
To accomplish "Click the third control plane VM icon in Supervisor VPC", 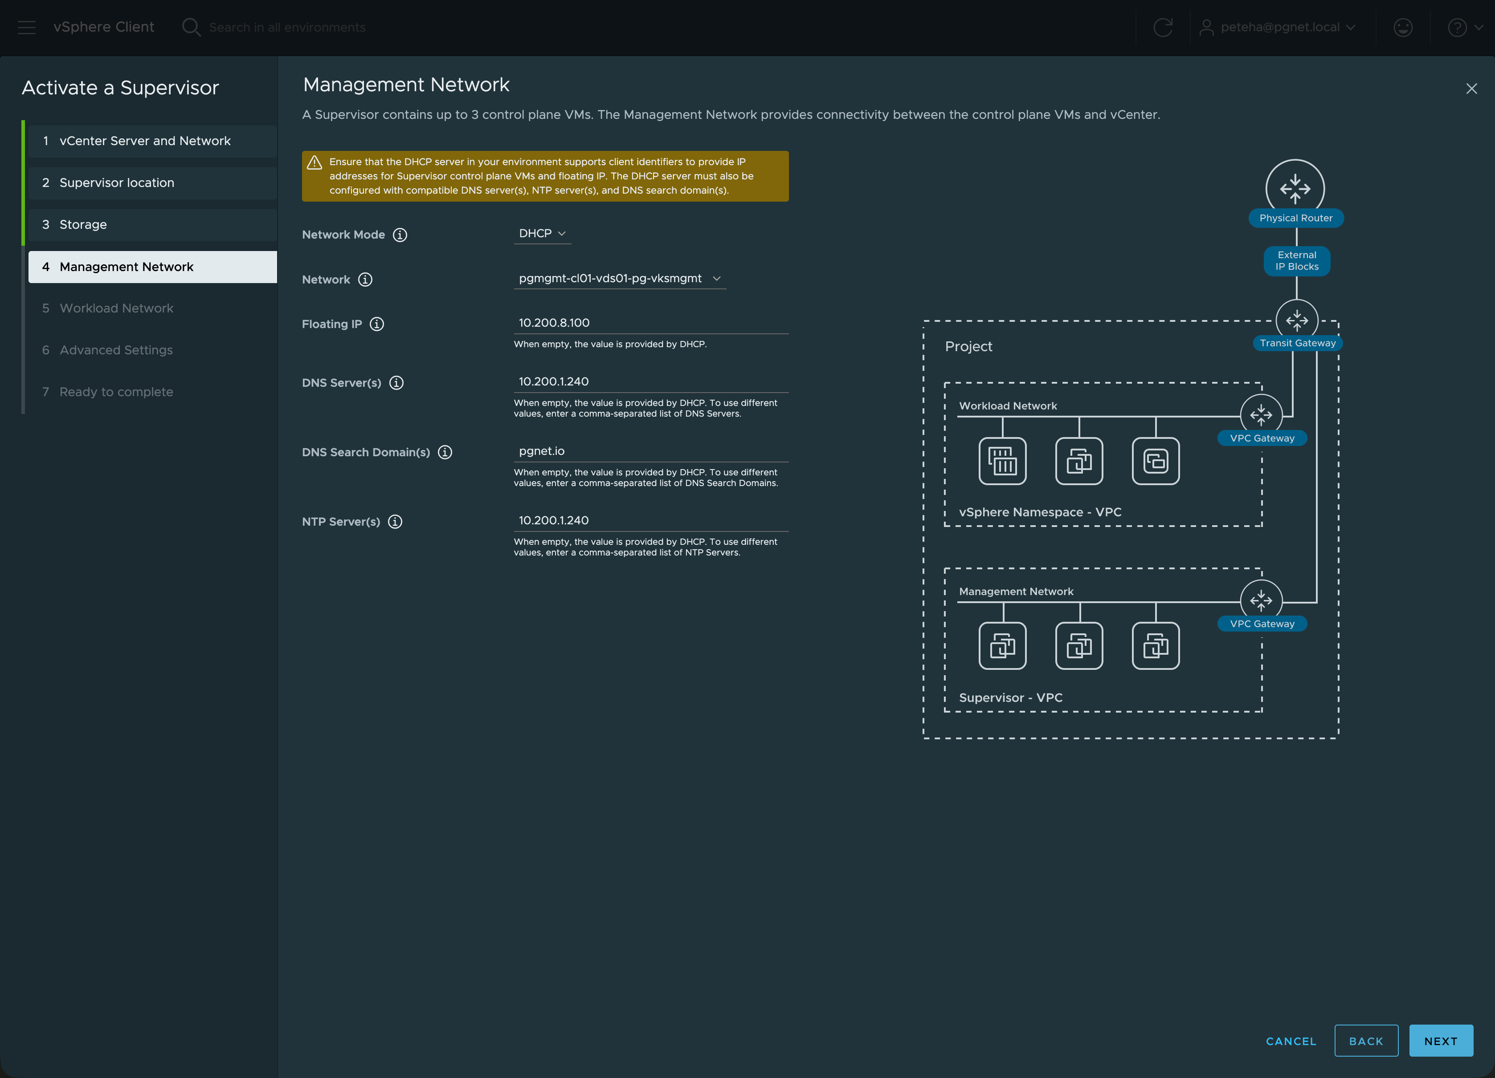I will [x=1156, y=646].
